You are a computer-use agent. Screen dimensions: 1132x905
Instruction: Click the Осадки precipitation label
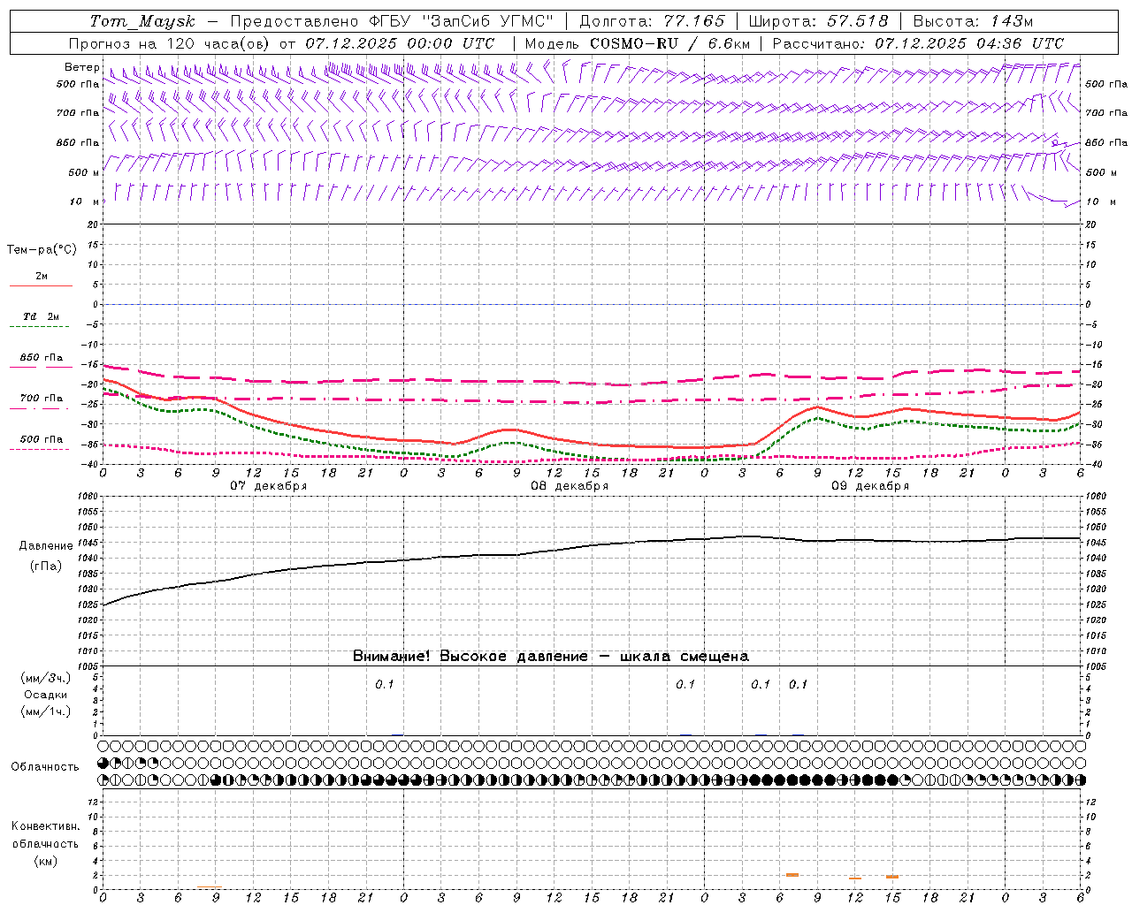click(45, 695)
